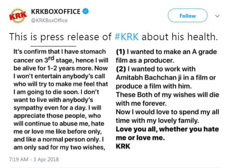This screenshot has height=168, width=232.
Task: Click the bold KRK signature in image
Action: [123, 146]
